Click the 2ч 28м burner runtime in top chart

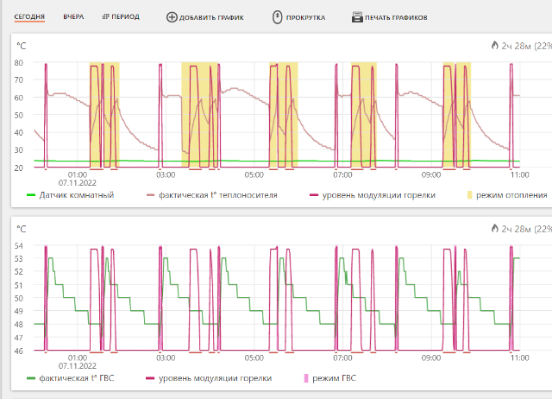coord(517,46)
